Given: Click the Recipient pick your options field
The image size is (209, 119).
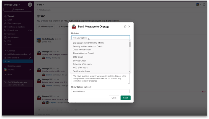Looking at the screenshot, I should click(100, 38).
